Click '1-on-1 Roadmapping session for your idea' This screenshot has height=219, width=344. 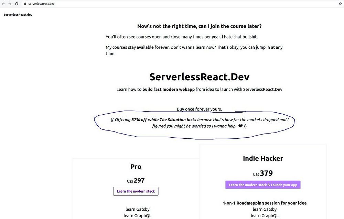click(265, 203)
